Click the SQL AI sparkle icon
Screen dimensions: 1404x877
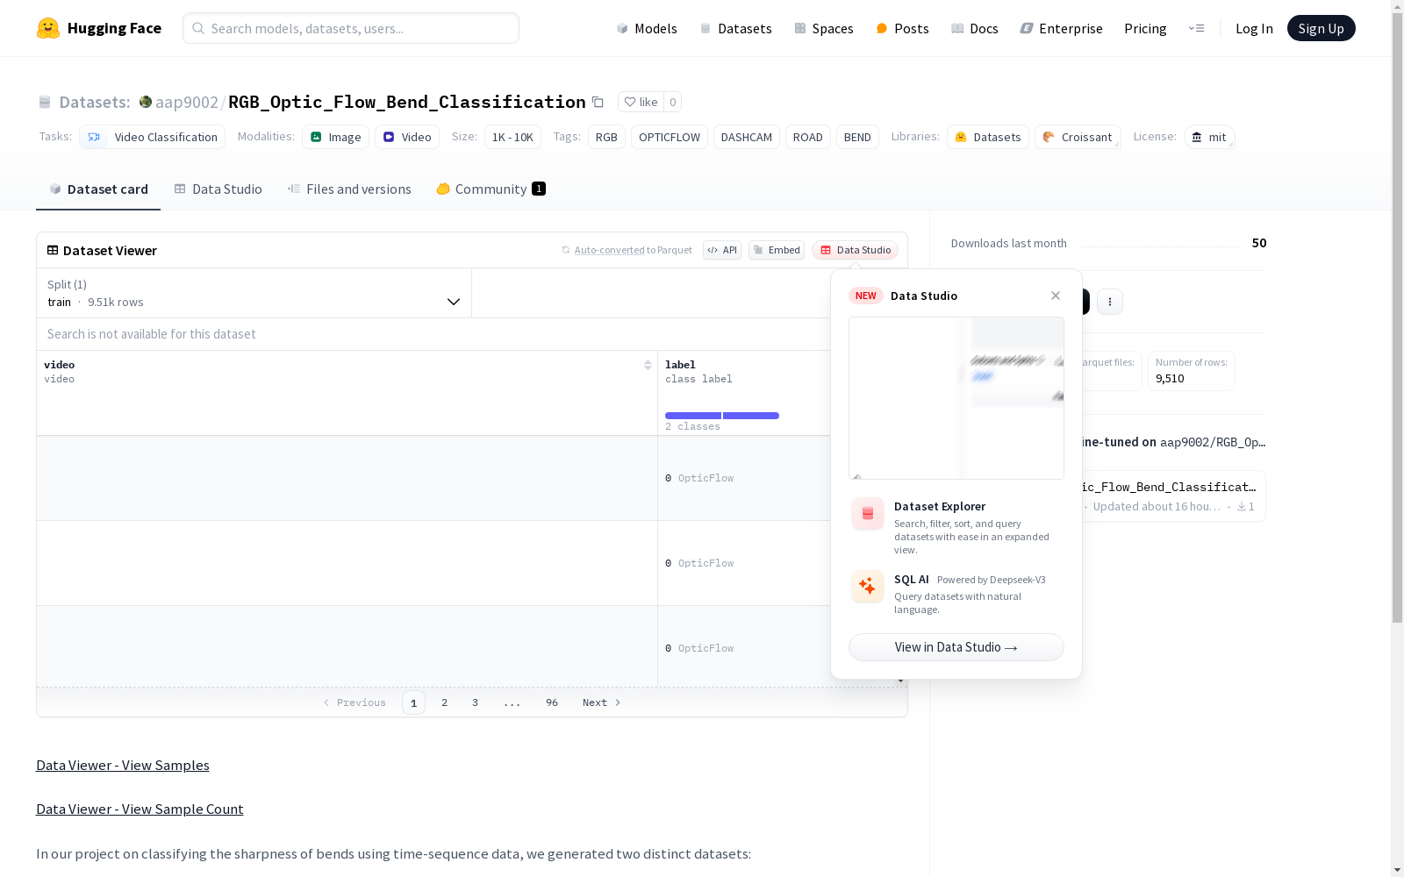pyautogui.click(x=868, y=587)
